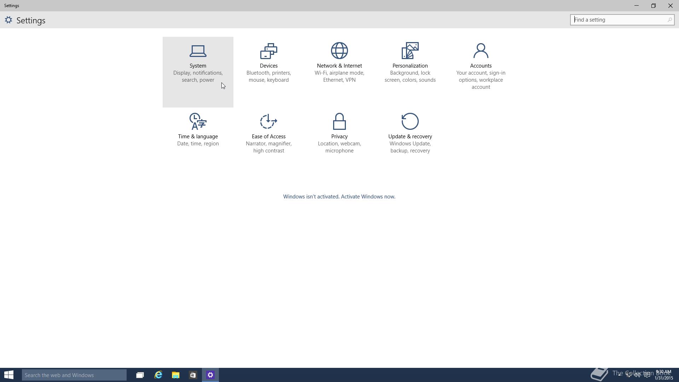
Task: Show hidden system tray icons
Action: (x=620, y=375)
